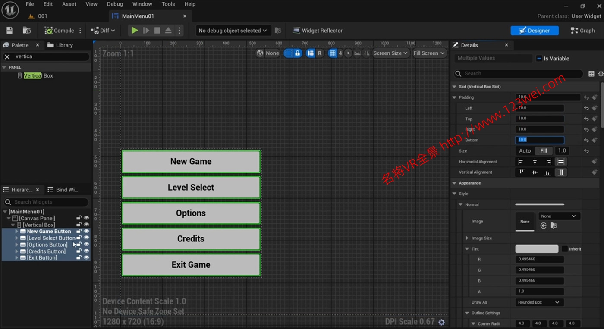Open the Widget Reflector tool
The width and height of the screenshot is (604, 329).
(318, 31)
